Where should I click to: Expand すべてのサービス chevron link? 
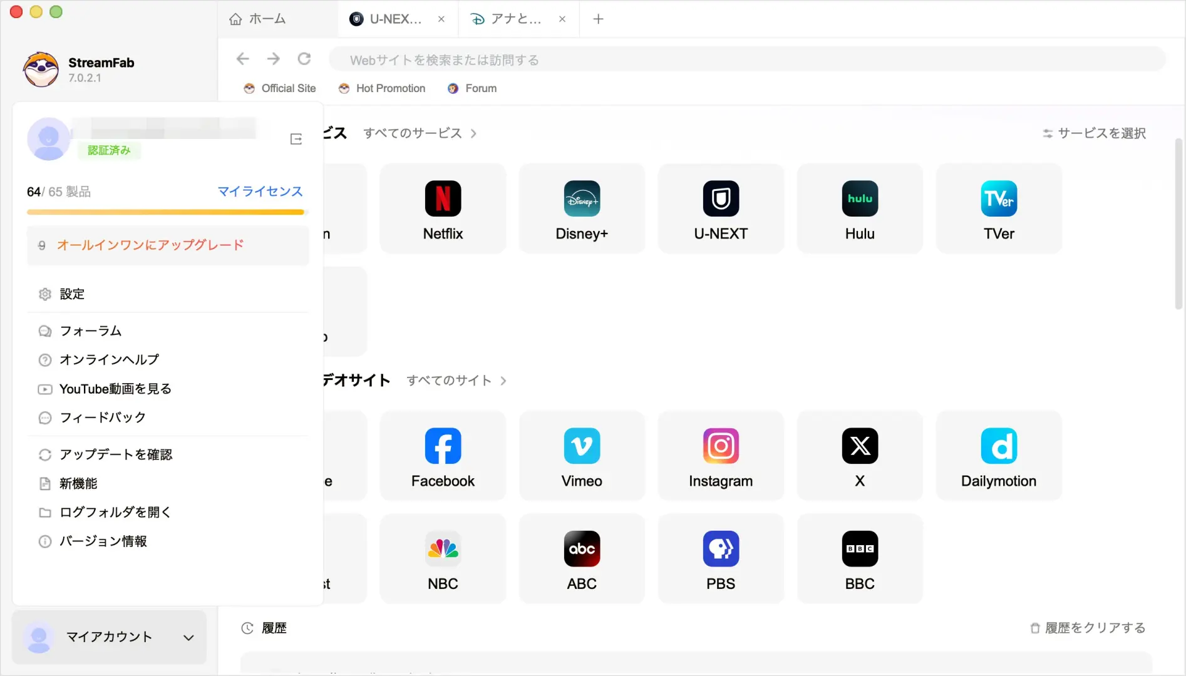coord(420,133)
